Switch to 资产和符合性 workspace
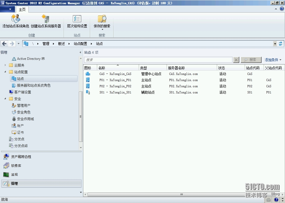Screen dimensions: 285x203 (x=42, y=157)
